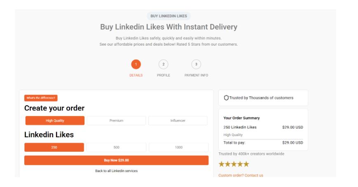Click the Buy Linkedin Likes pill label

(x=168, y=16)
